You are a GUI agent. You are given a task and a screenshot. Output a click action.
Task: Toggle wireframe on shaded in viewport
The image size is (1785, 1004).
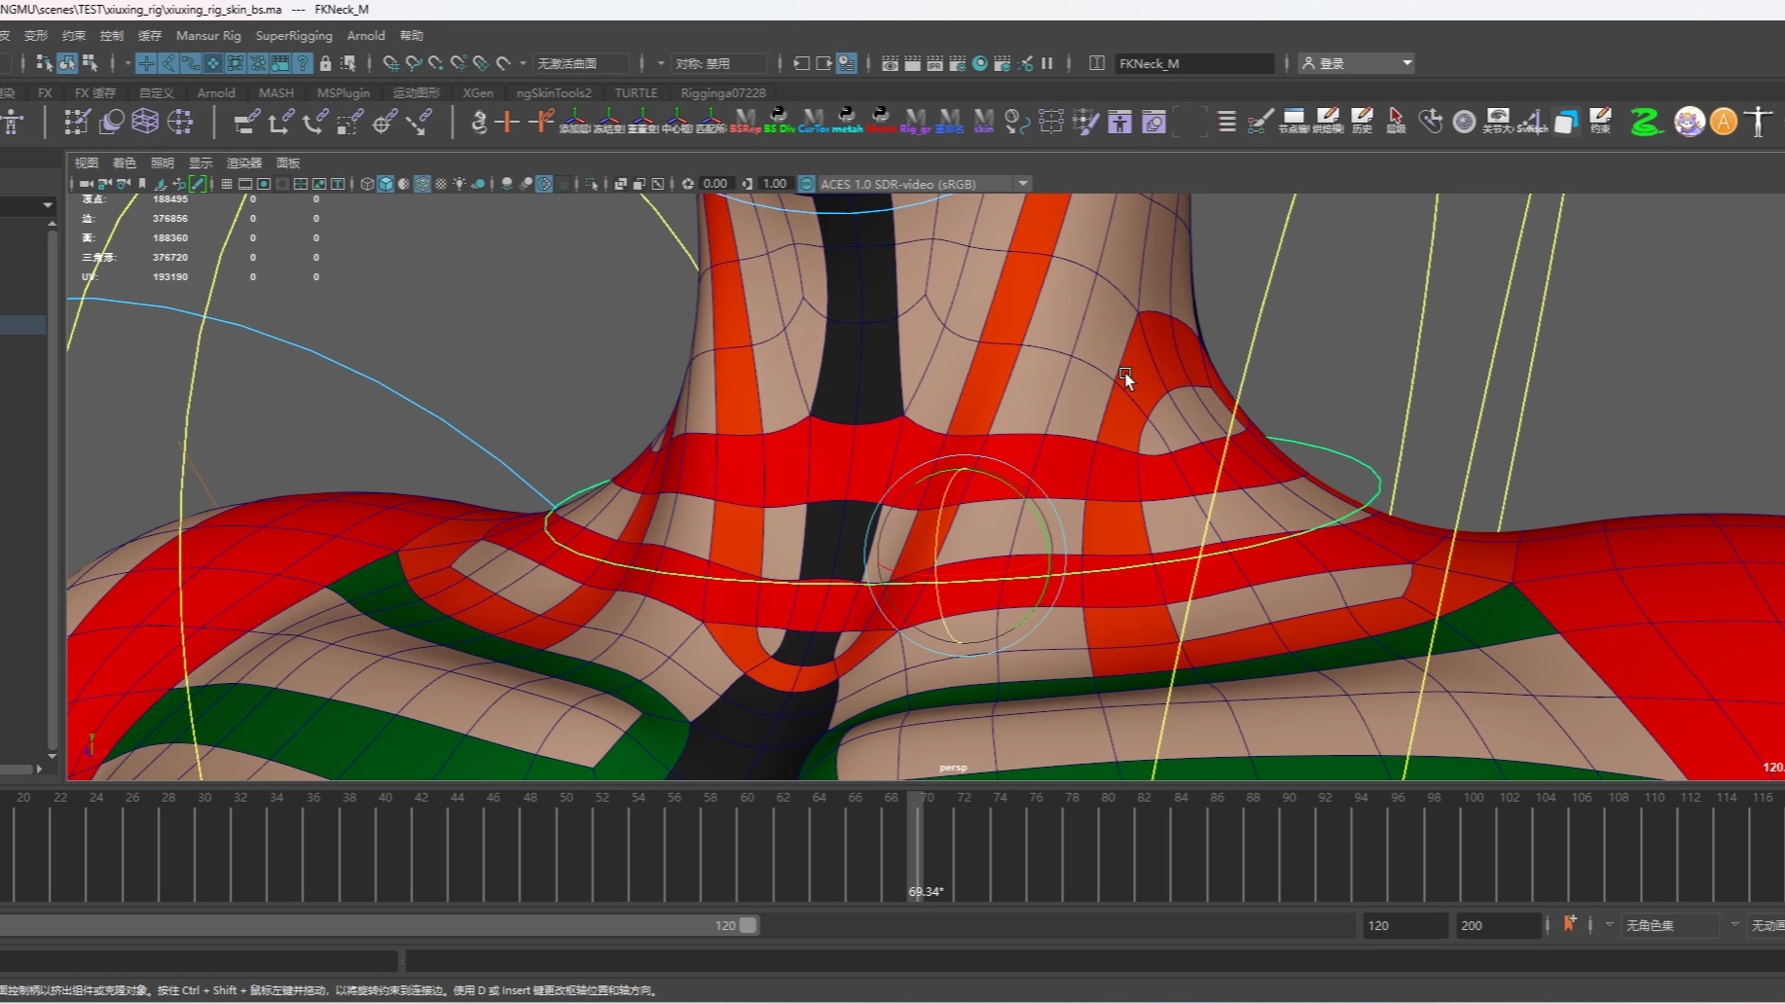tap(422, 184)
